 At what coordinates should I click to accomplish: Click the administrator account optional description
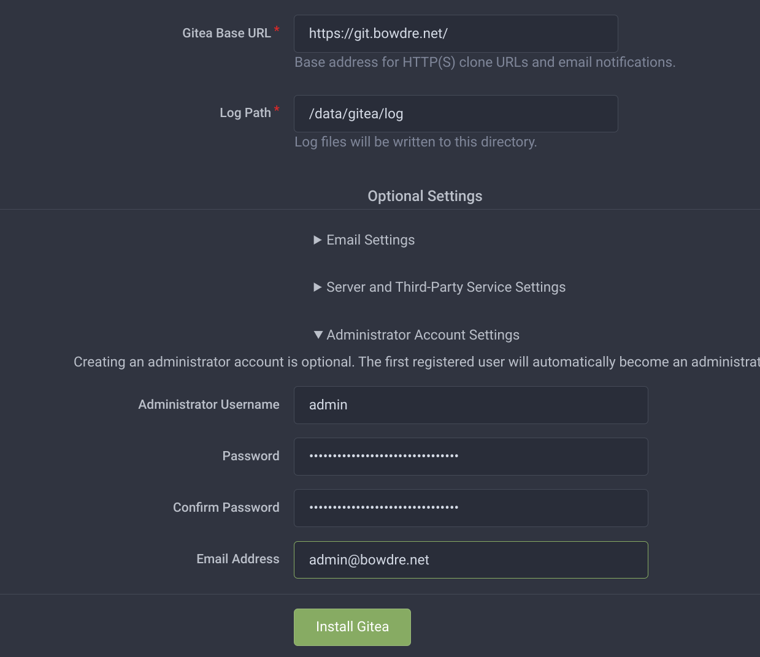[416, 362]
